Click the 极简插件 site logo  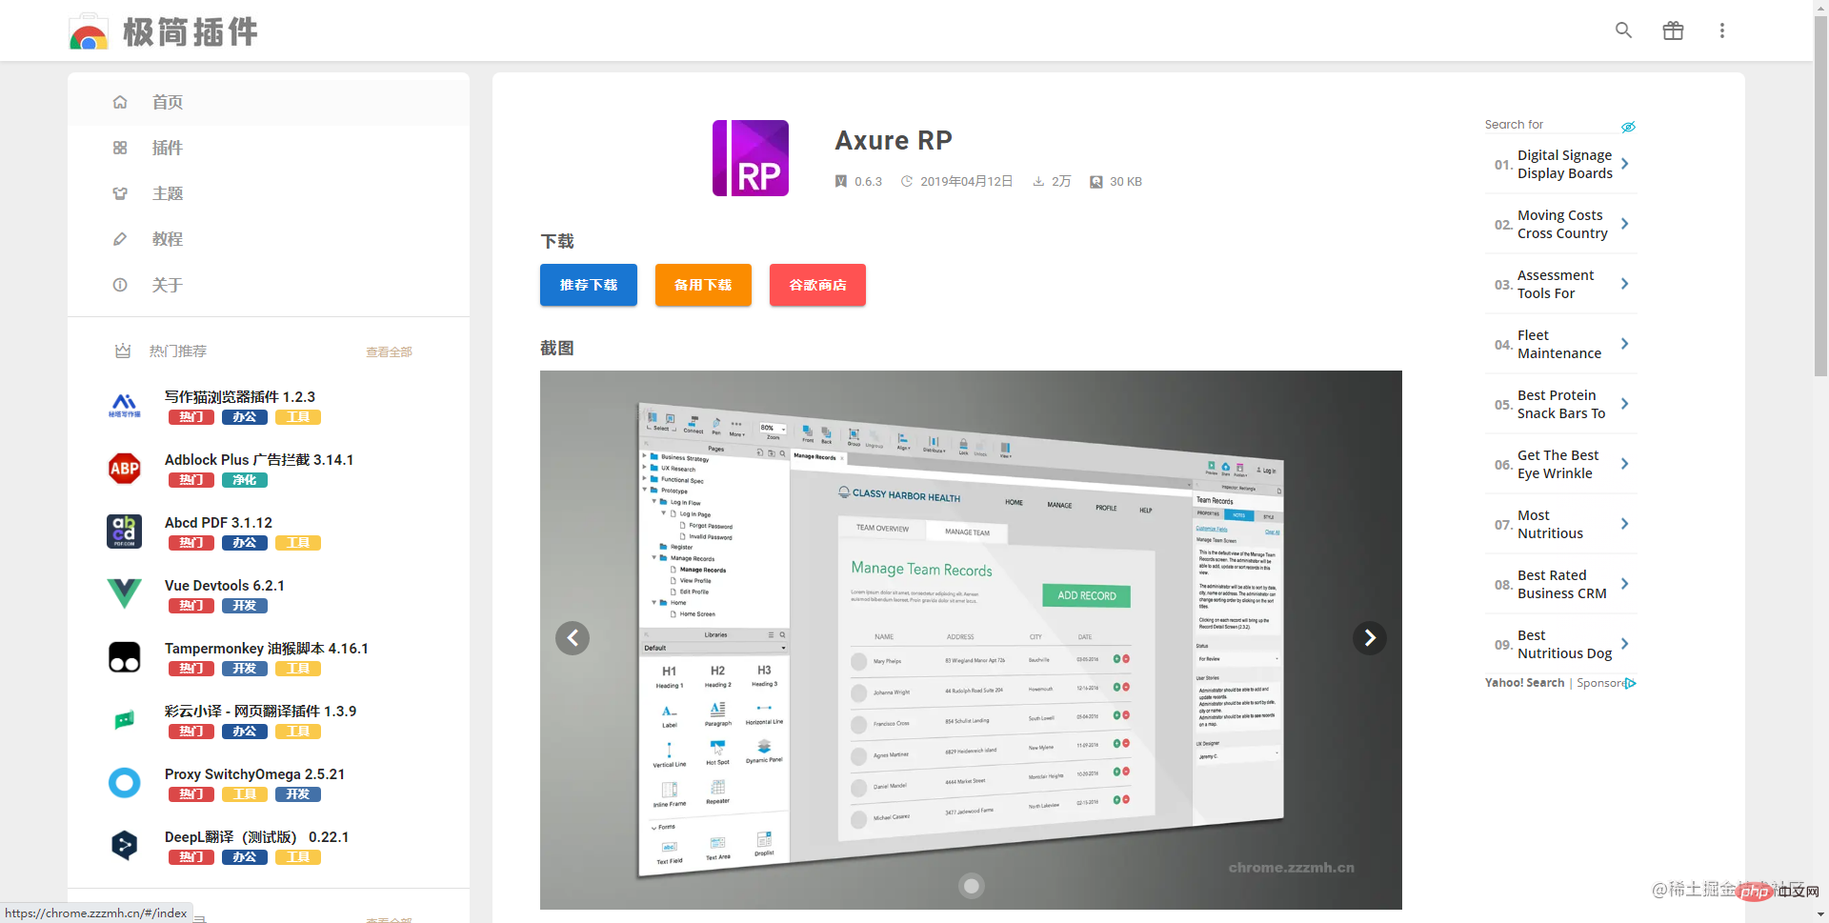(163, 31)
